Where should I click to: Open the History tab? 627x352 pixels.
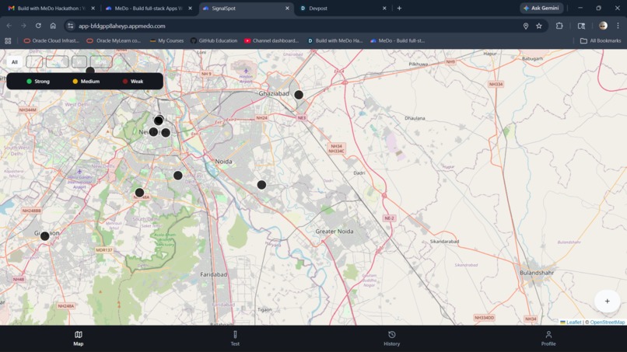(x=392, y=339)
